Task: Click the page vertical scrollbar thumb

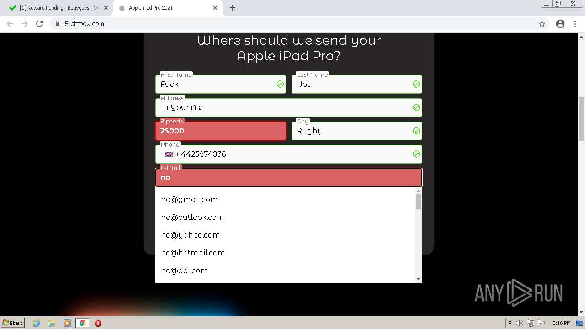Action: (581, 119)
